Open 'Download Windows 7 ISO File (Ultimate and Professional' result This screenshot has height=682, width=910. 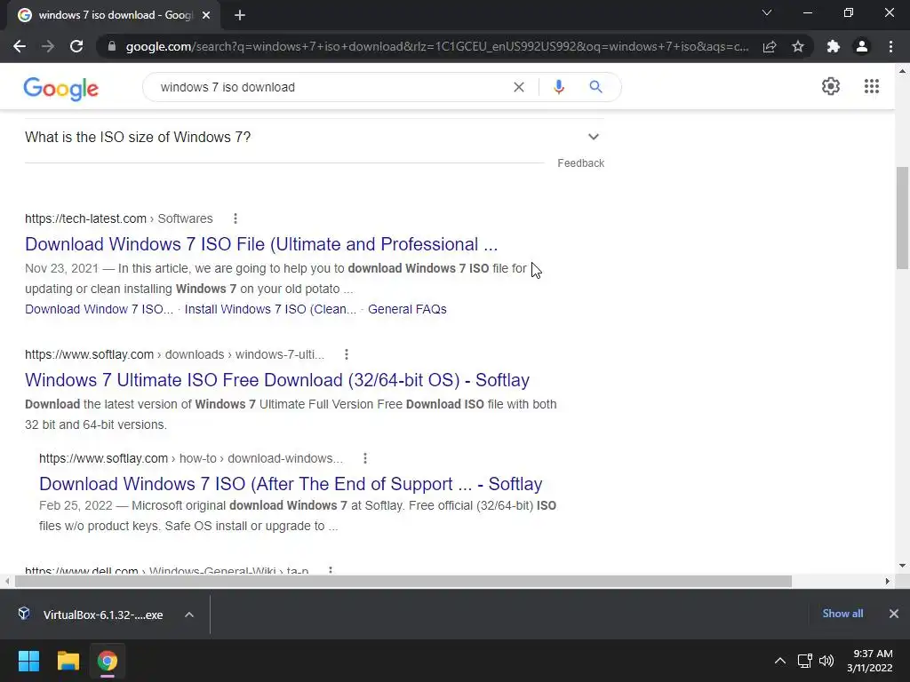(x=261, y=244)
